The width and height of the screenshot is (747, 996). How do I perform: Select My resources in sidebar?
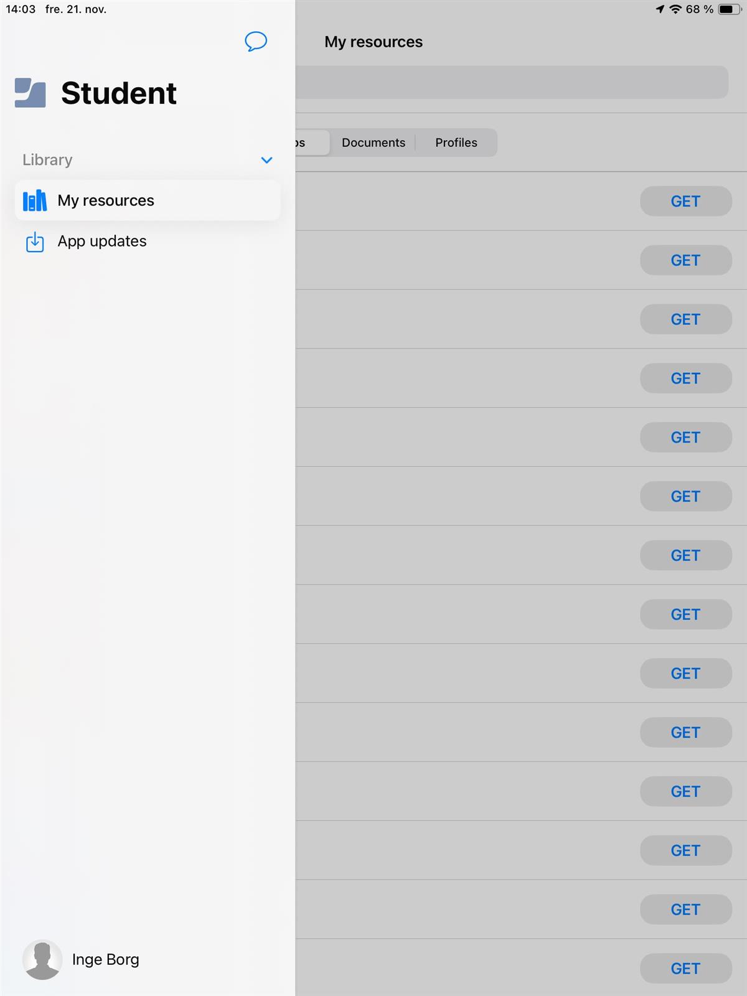coord(106,200)
